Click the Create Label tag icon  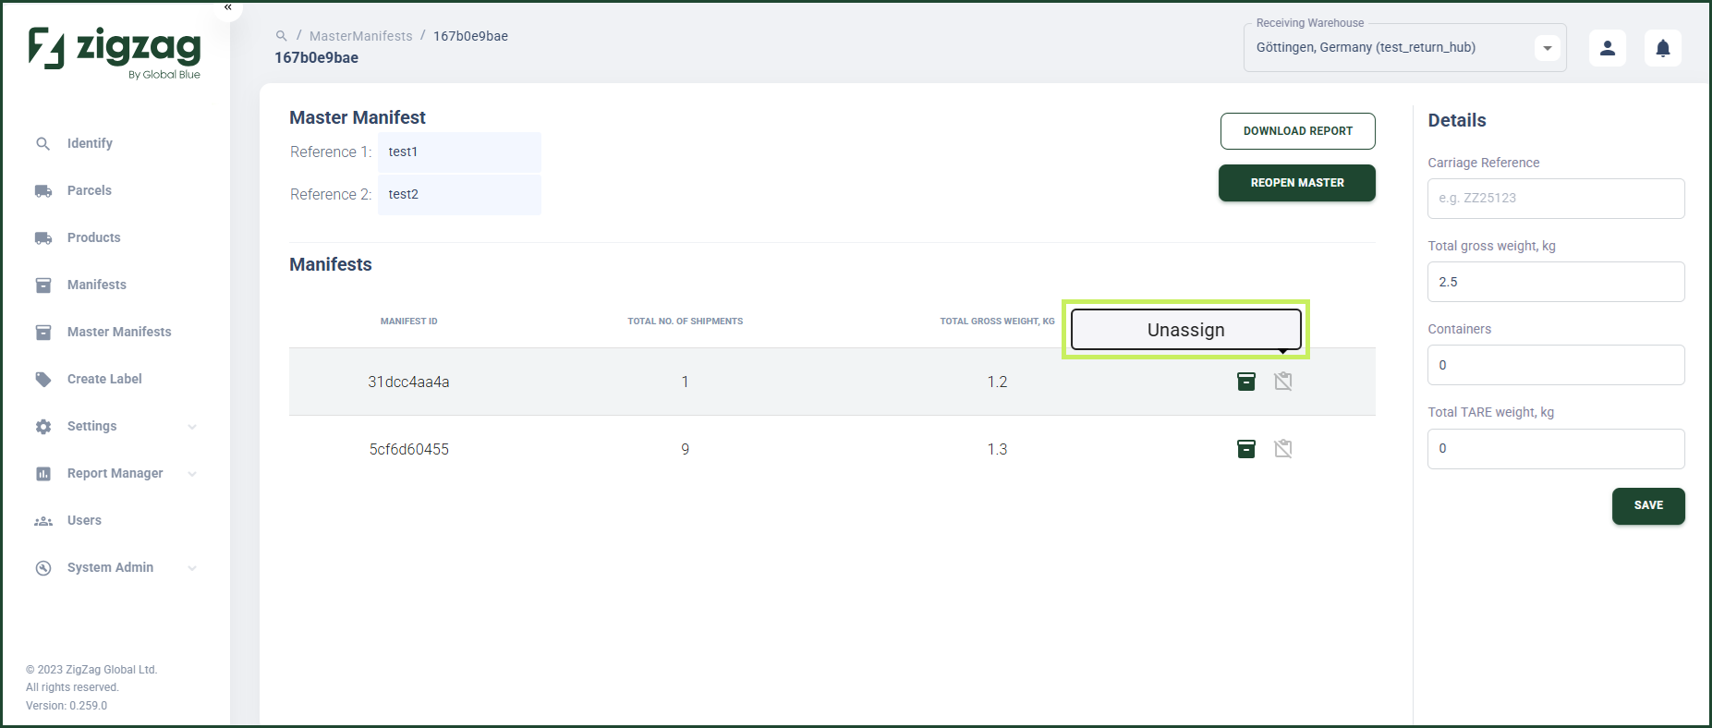[43, 380]
